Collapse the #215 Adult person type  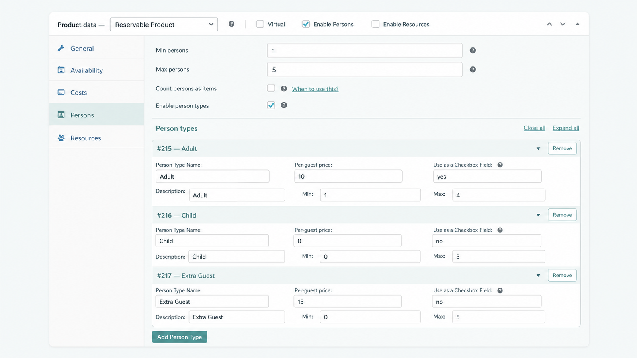coord(538,149)
